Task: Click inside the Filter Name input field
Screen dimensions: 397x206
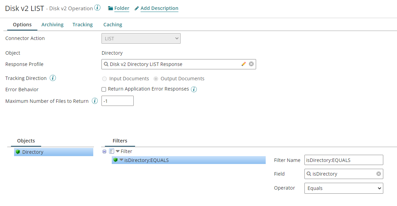Action: coord(344,160)
